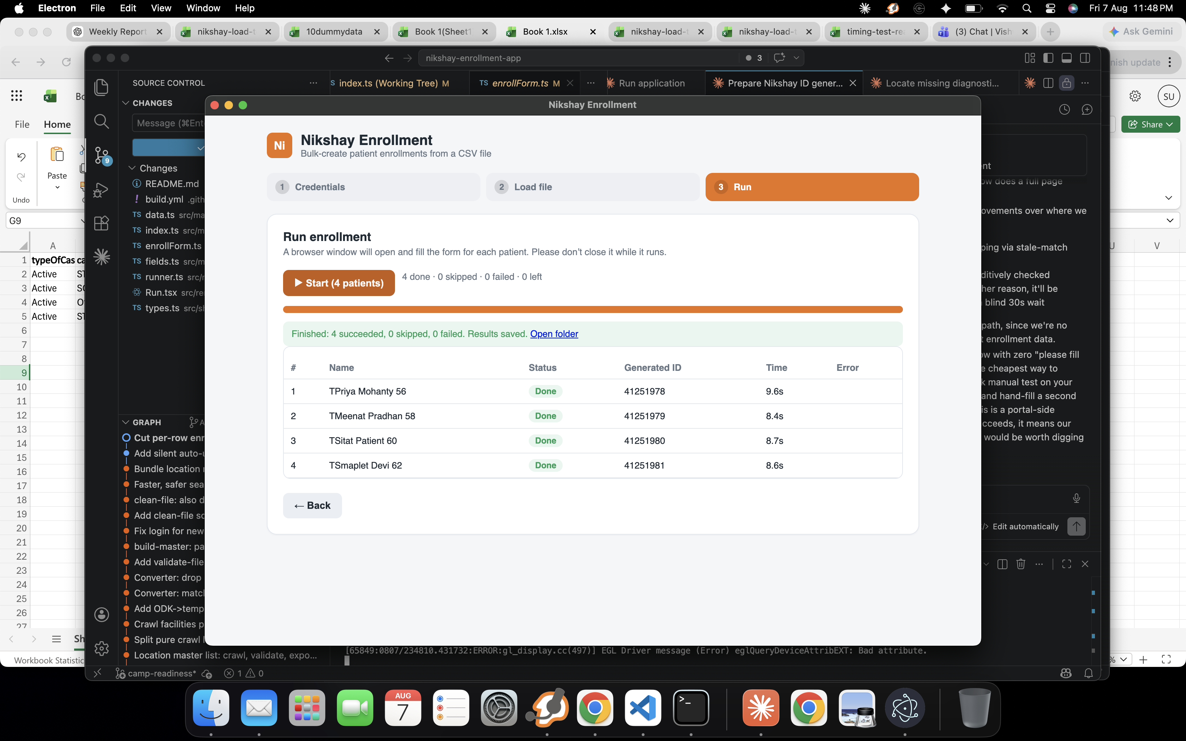
Task: Collapse the GRAPH section
Action: (x=125, y=422)
